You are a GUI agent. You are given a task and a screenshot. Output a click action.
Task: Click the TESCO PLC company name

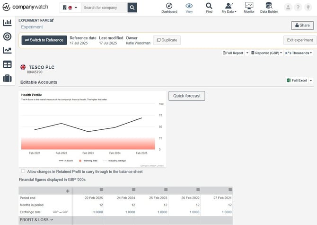tap(42, 67)
